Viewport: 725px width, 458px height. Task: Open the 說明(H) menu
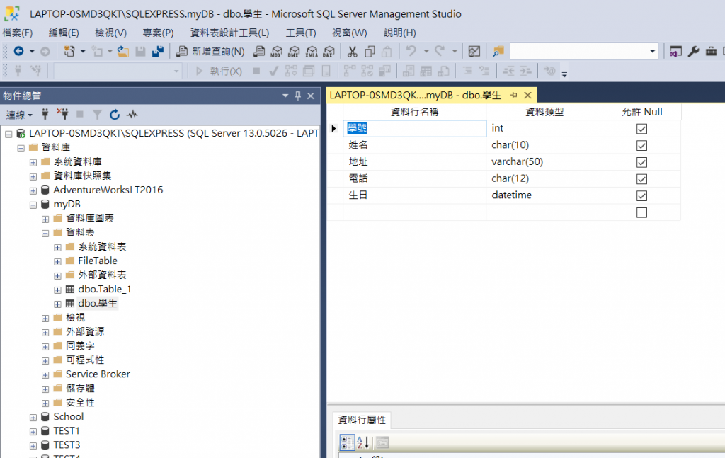399,33
